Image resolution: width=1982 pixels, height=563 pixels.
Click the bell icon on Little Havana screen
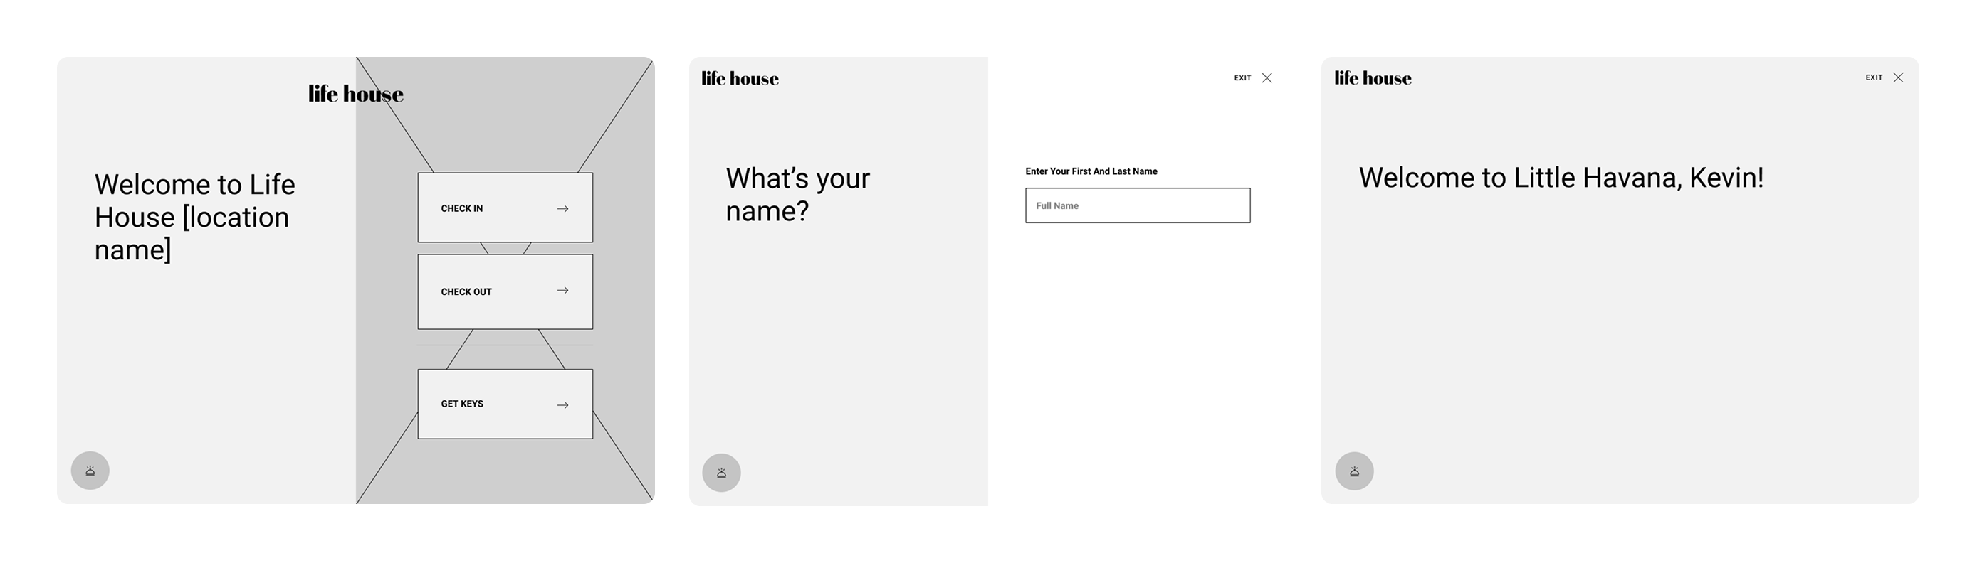1354,471
